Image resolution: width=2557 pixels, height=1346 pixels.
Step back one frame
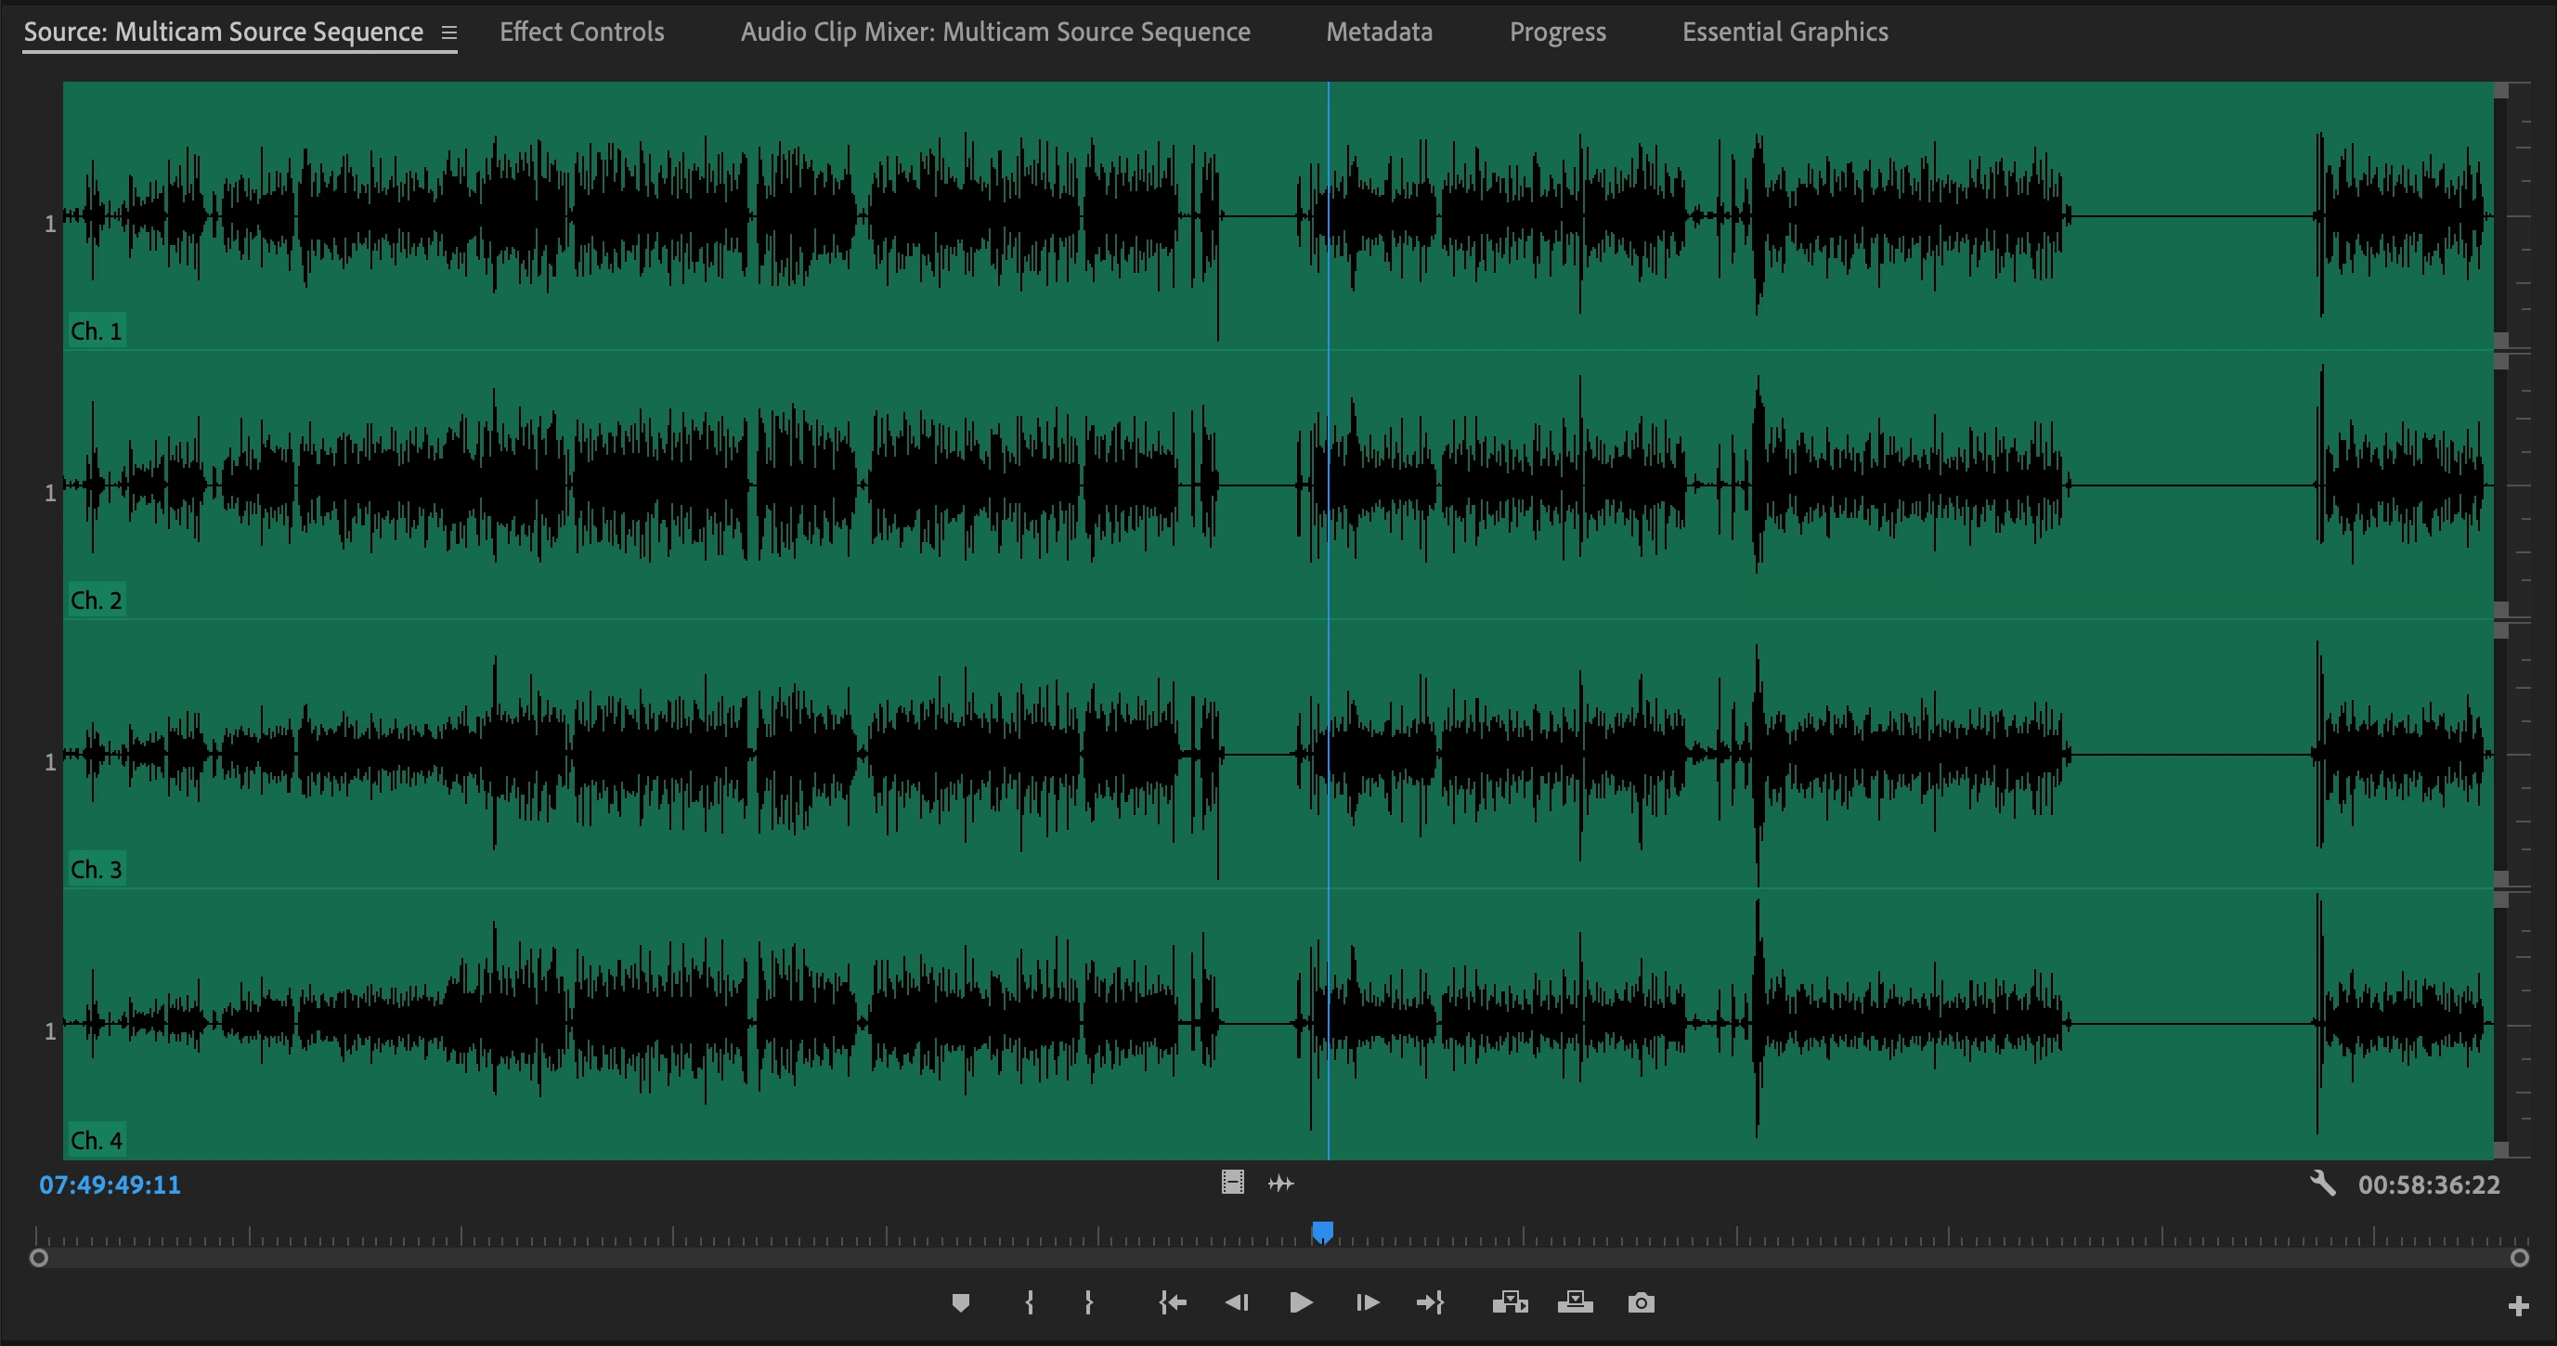pyautogui.click(x=1237, y=1302)
